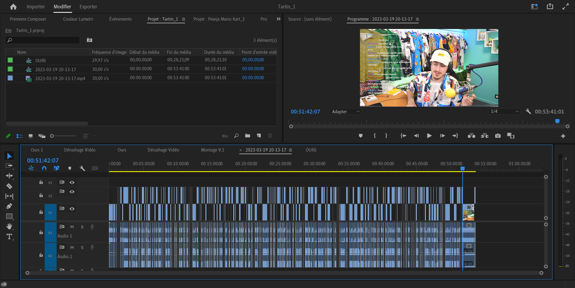This screenshot has width=575, height=288.
Task: Click Go to Out point button
Action: click(x=455, y=136)
